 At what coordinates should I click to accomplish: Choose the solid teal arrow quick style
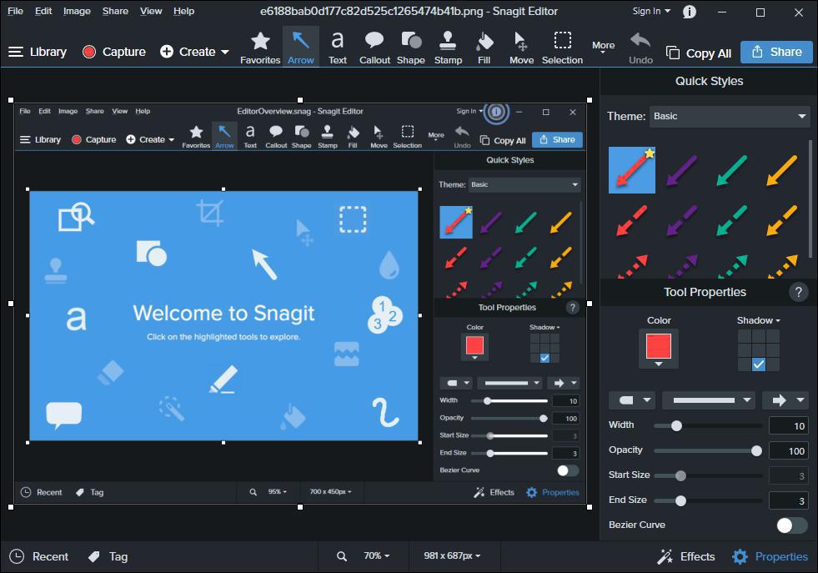[x=732, y=170]
